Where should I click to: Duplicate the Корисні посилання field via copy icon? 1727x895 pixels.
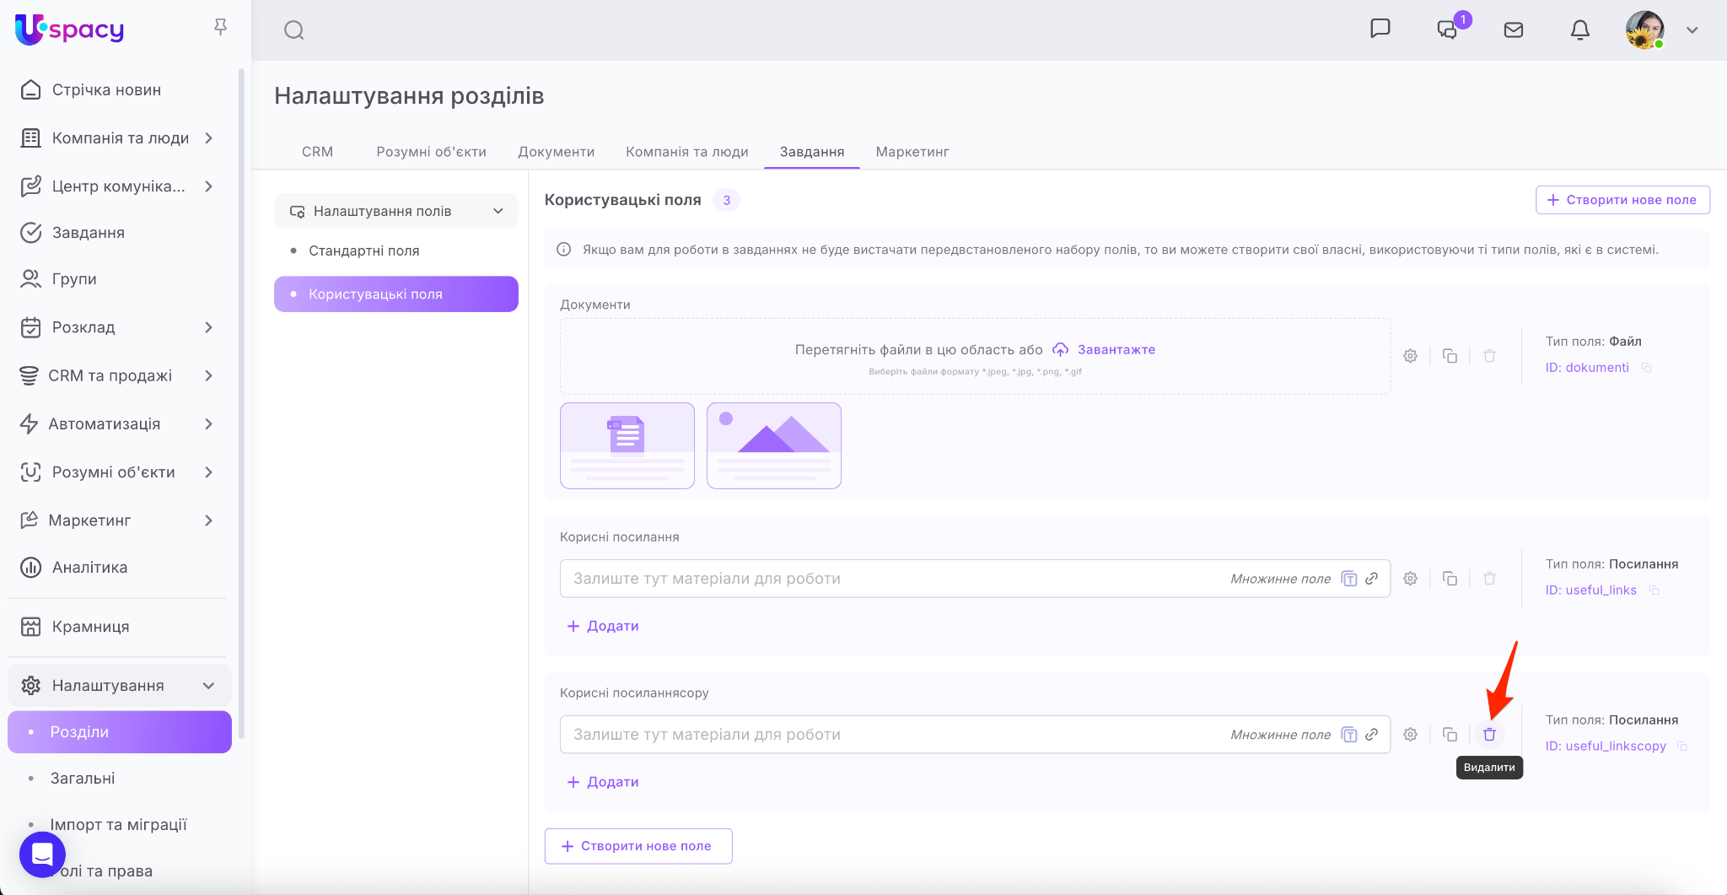pos(1450,579)
